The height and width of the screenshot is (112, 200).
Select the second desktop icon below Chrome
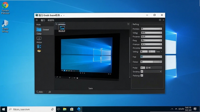[x=5, y=26]
